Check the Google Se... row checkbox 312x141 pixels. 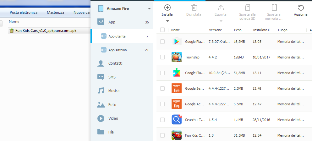click(x=162, y=88)
